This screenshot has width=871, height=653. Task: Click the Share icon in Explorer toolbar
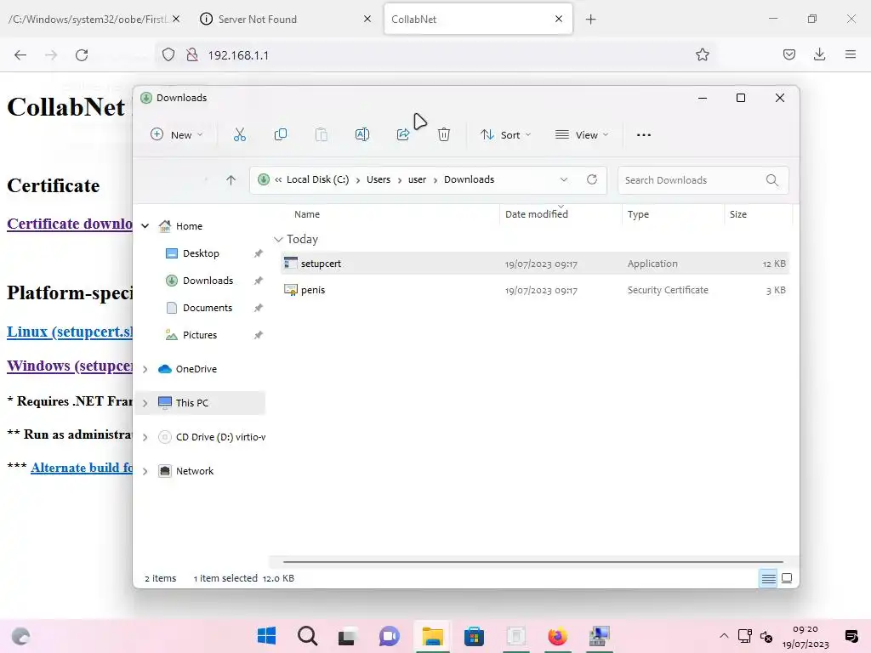[402, 134]
